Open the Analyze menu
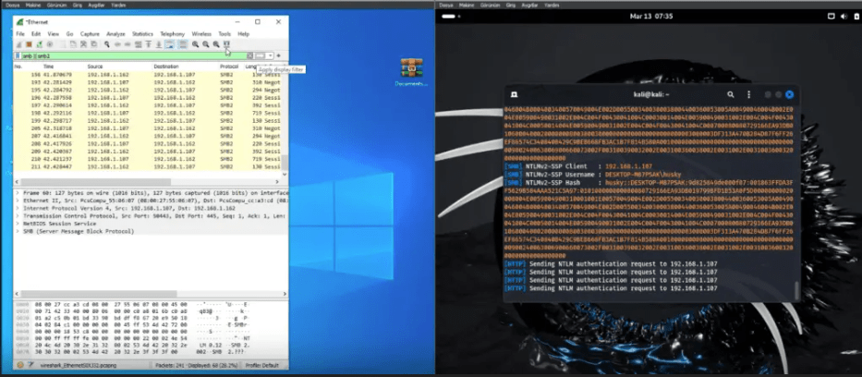This screenshot has width=862, height=377. point(114,33)
